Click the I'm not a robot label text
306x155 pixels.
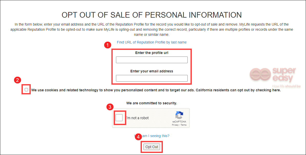138,118
